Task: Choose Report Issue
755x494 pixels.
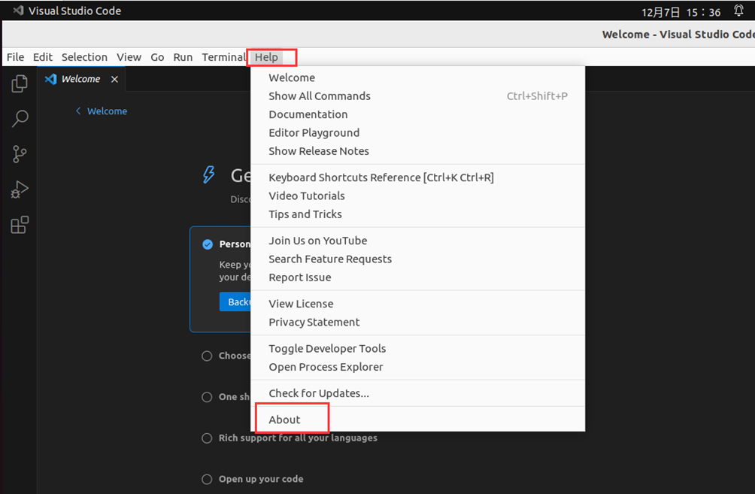Action: point(418,277)
